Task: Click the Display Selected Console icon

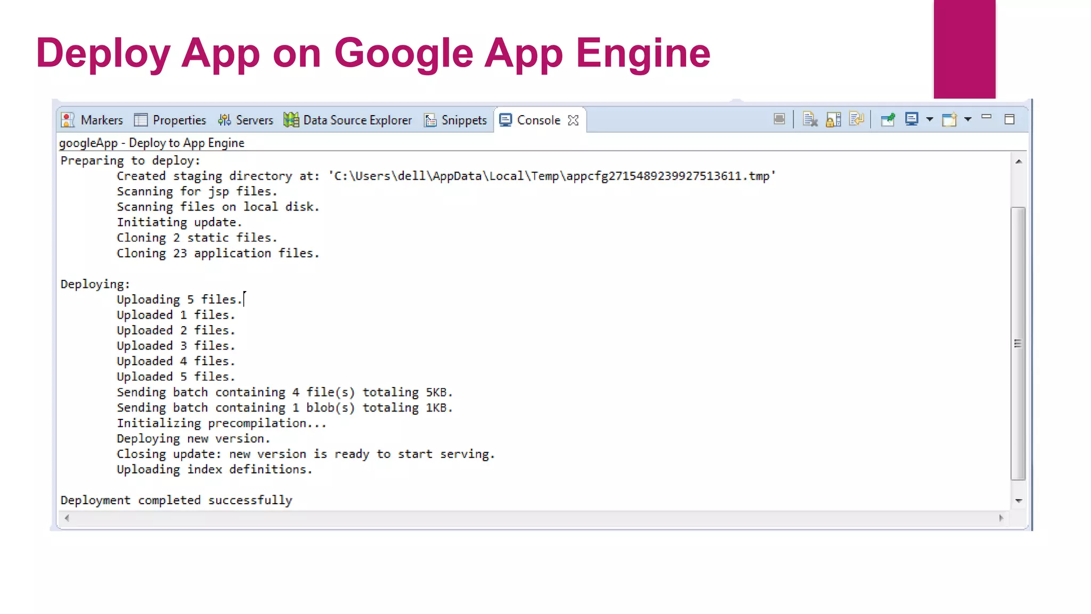Action: point(912,119)
